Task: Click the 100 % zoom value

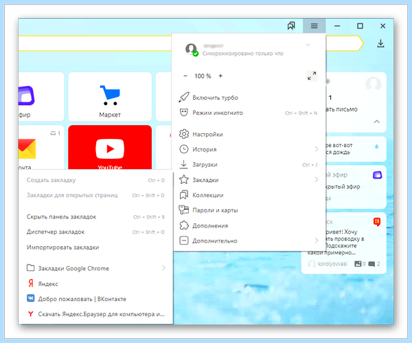Action: pos(203,76)
